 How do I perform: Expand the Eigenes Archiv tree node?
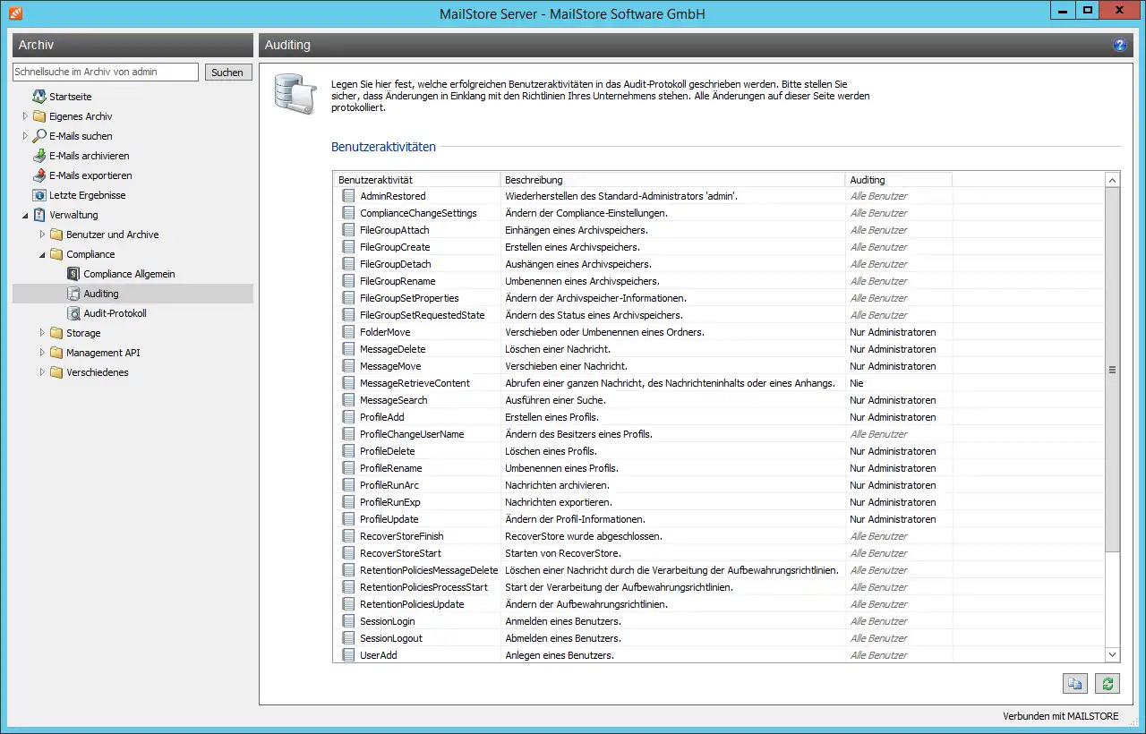tap(25, 116)
